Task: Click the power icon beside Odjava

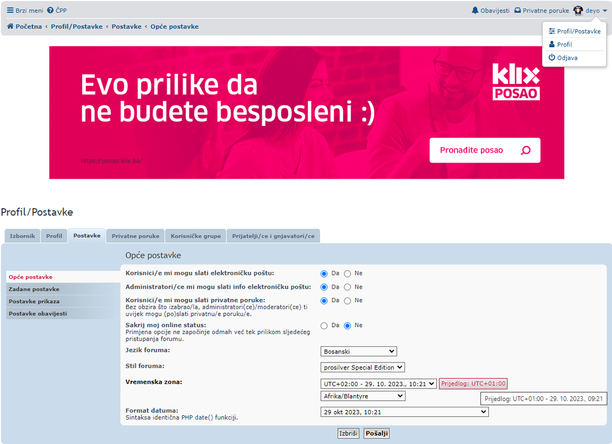Action: point(552,58)
